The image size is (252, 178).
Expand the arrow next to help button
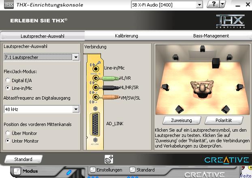pos(222,4)
